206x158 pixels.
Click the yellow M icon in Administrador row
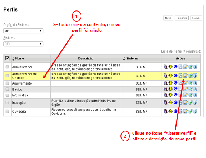pyautogui.click(x=170, y=67)
